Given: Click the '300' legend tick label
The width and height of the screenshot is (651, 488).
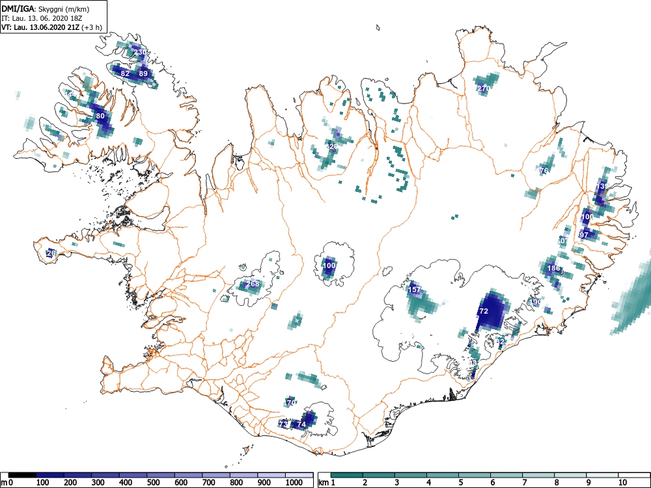Looking at the screenshot, I should [98, 483].
